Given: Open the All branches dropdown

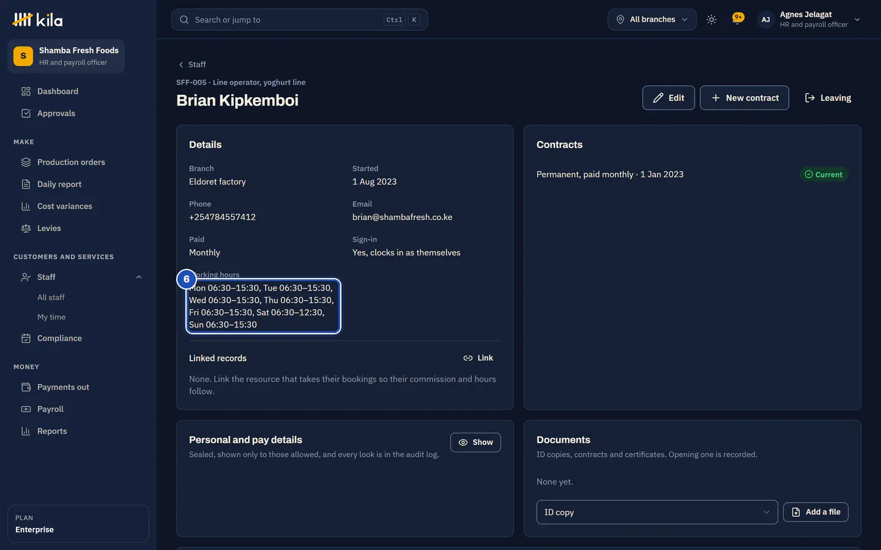Looking at the screenshot, I should click(652, 20).
